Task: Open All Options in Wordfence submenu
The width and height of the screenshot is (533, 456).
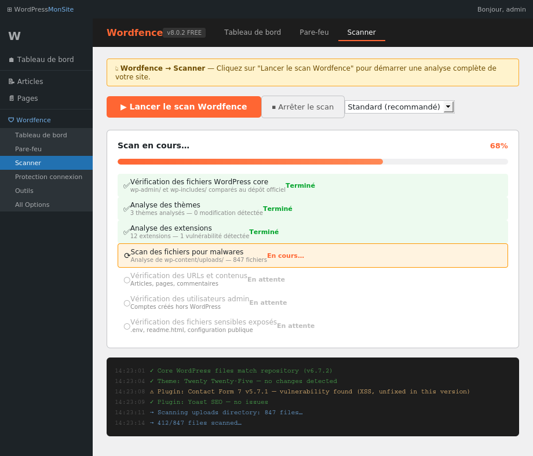Action: click(x=46, y=205)
